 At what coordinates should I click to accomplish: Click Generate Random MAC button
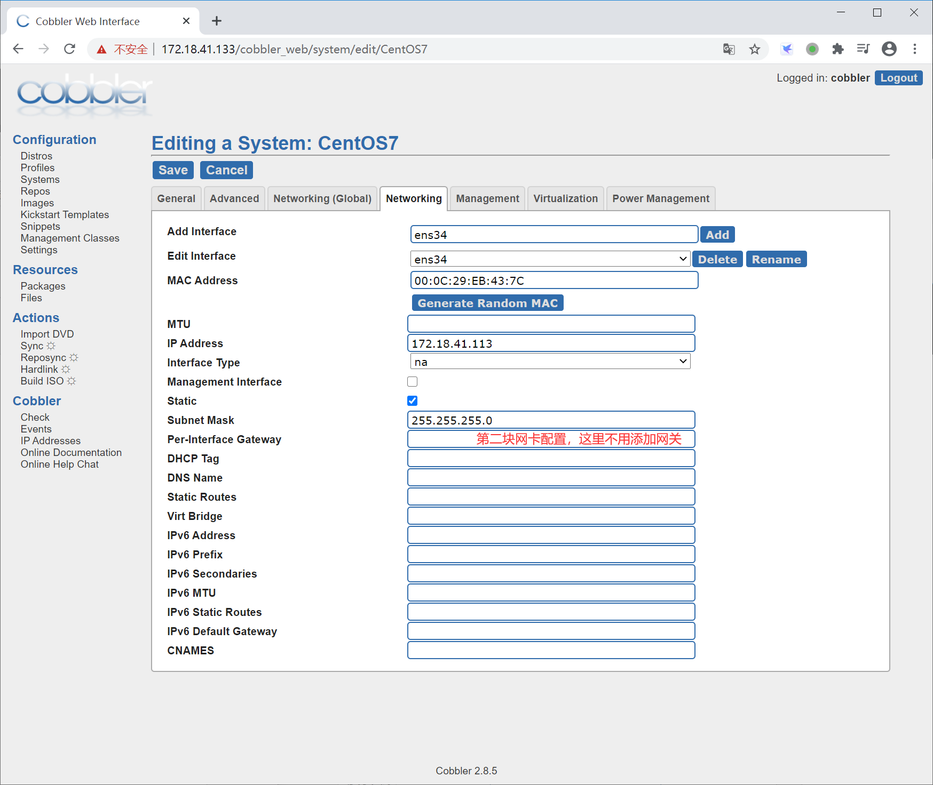point(488,303)
